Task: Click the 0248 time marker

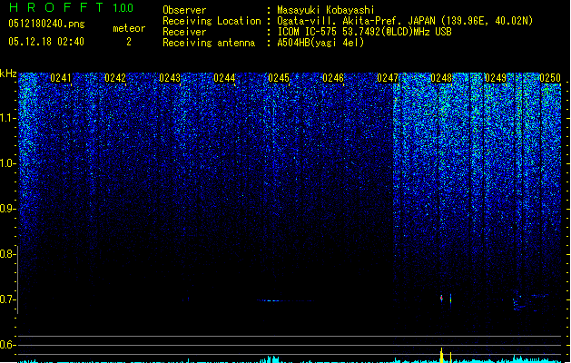Action: tap(441, 78)
